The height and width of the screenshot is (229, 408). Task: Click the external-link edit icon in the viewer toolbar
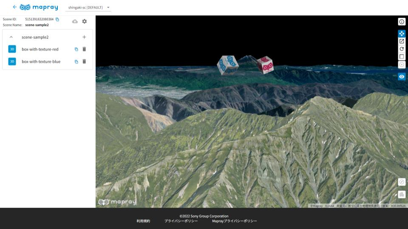(402, 42)
